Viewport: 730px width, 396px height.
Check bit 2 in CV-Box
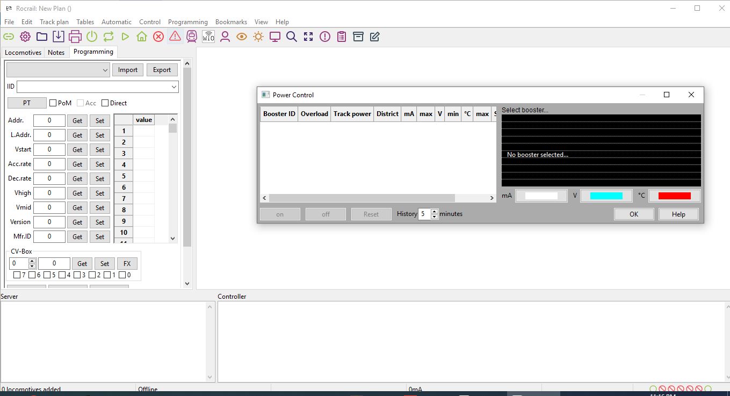[92, 275]
